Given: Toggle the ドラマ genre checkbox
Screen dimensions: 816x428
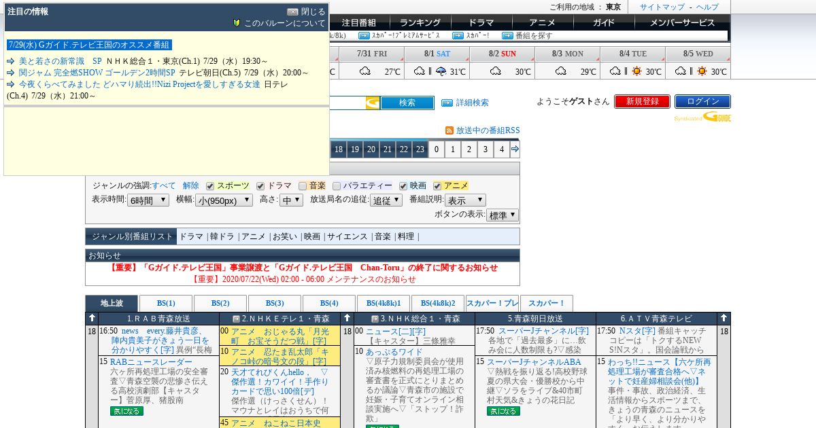Looking at the screenshot, I should click(260, 186).
